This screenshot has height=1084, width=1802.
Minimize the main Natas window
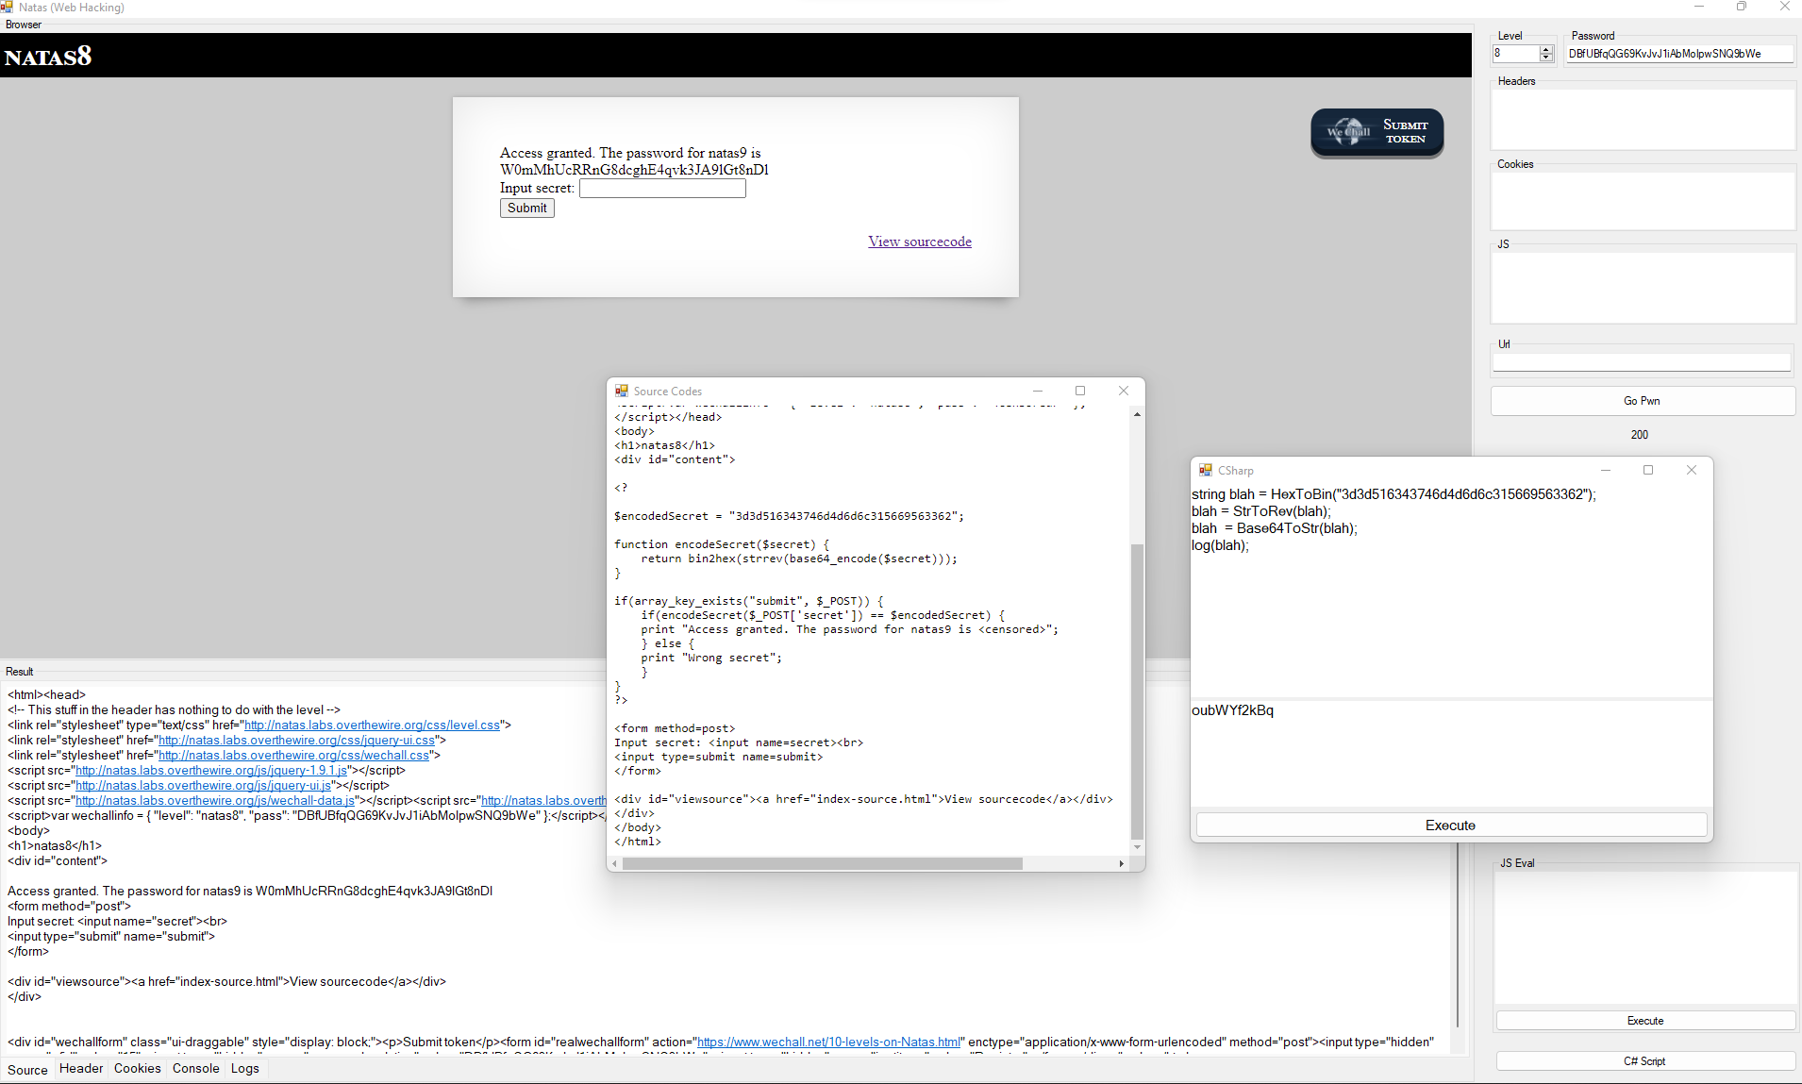1699,7
